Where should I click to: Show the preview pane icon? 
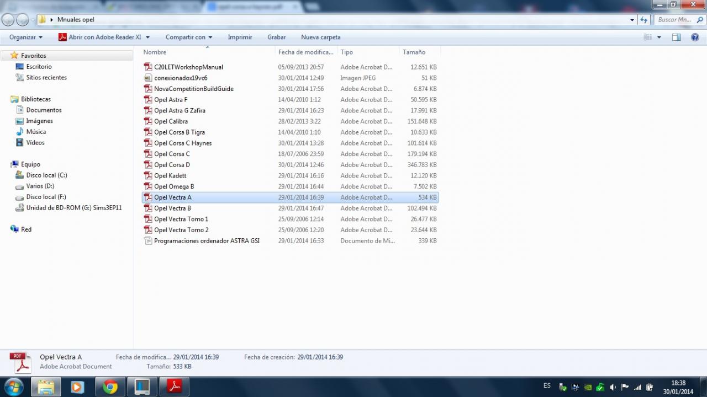(x=676, y=37)
